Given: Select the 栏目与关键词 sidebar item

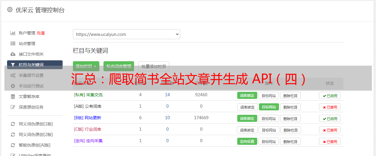Looking at the screenshot, I should 35,65.
